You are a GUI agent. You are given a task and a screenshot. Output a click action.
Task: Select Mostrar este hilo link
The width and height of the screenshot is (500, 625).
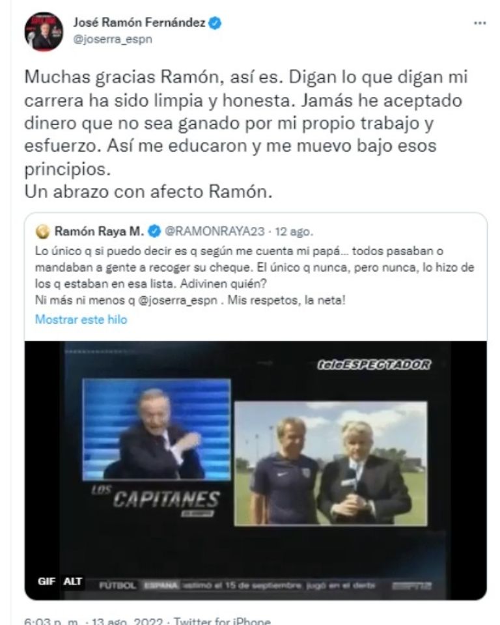coord(81,319)
